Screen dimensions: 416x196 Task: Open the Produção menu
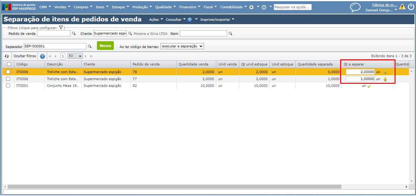tap(142, 7)
